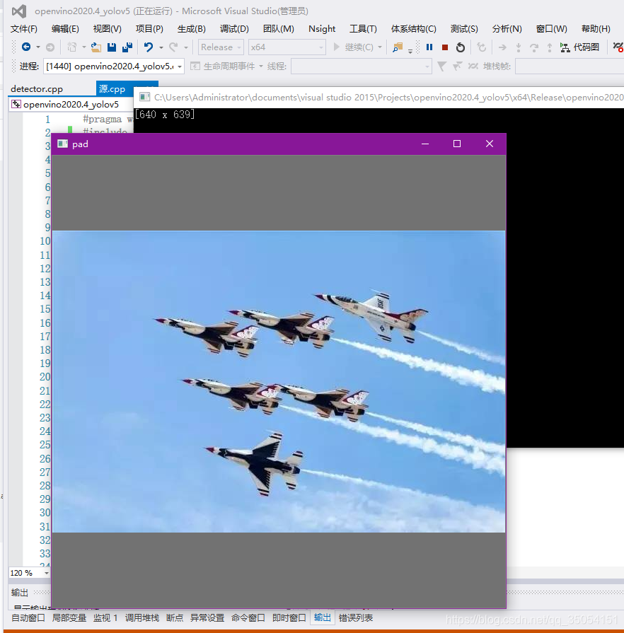Click the Redo arrow icon

point(173,47)
